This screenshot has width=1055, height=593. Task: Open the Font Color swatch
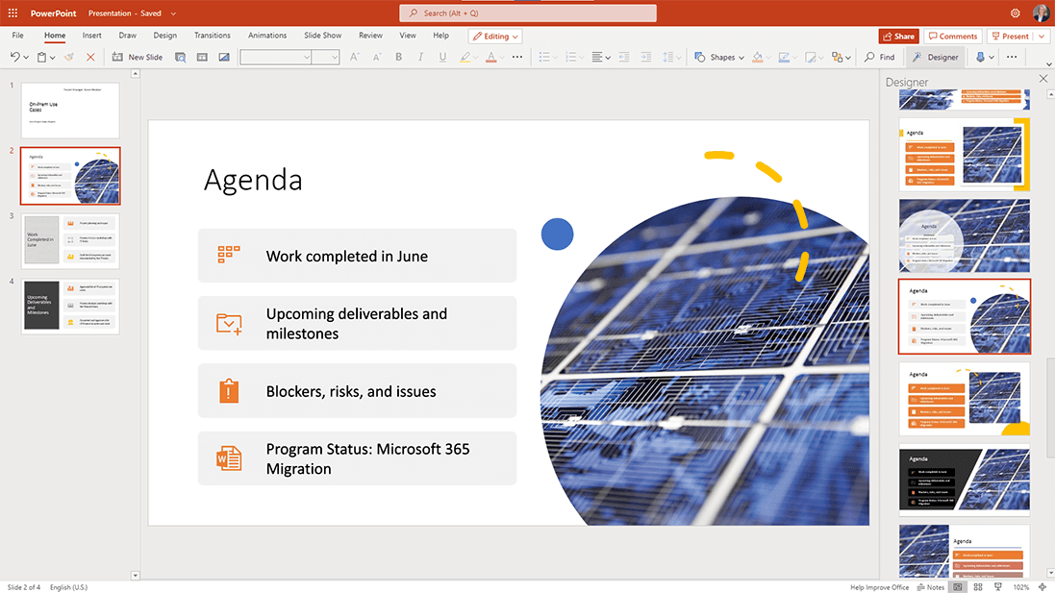click(x=492, y=57)
